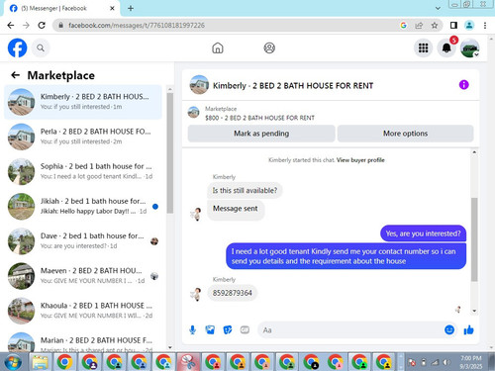495x371 pixels.
Task: Click the message 8592879364
Action: point(232,293)
